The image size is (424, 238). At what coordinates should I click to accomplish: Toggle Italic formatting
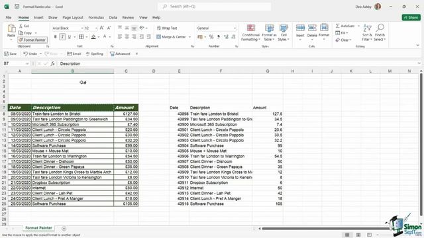coord(62,37)
